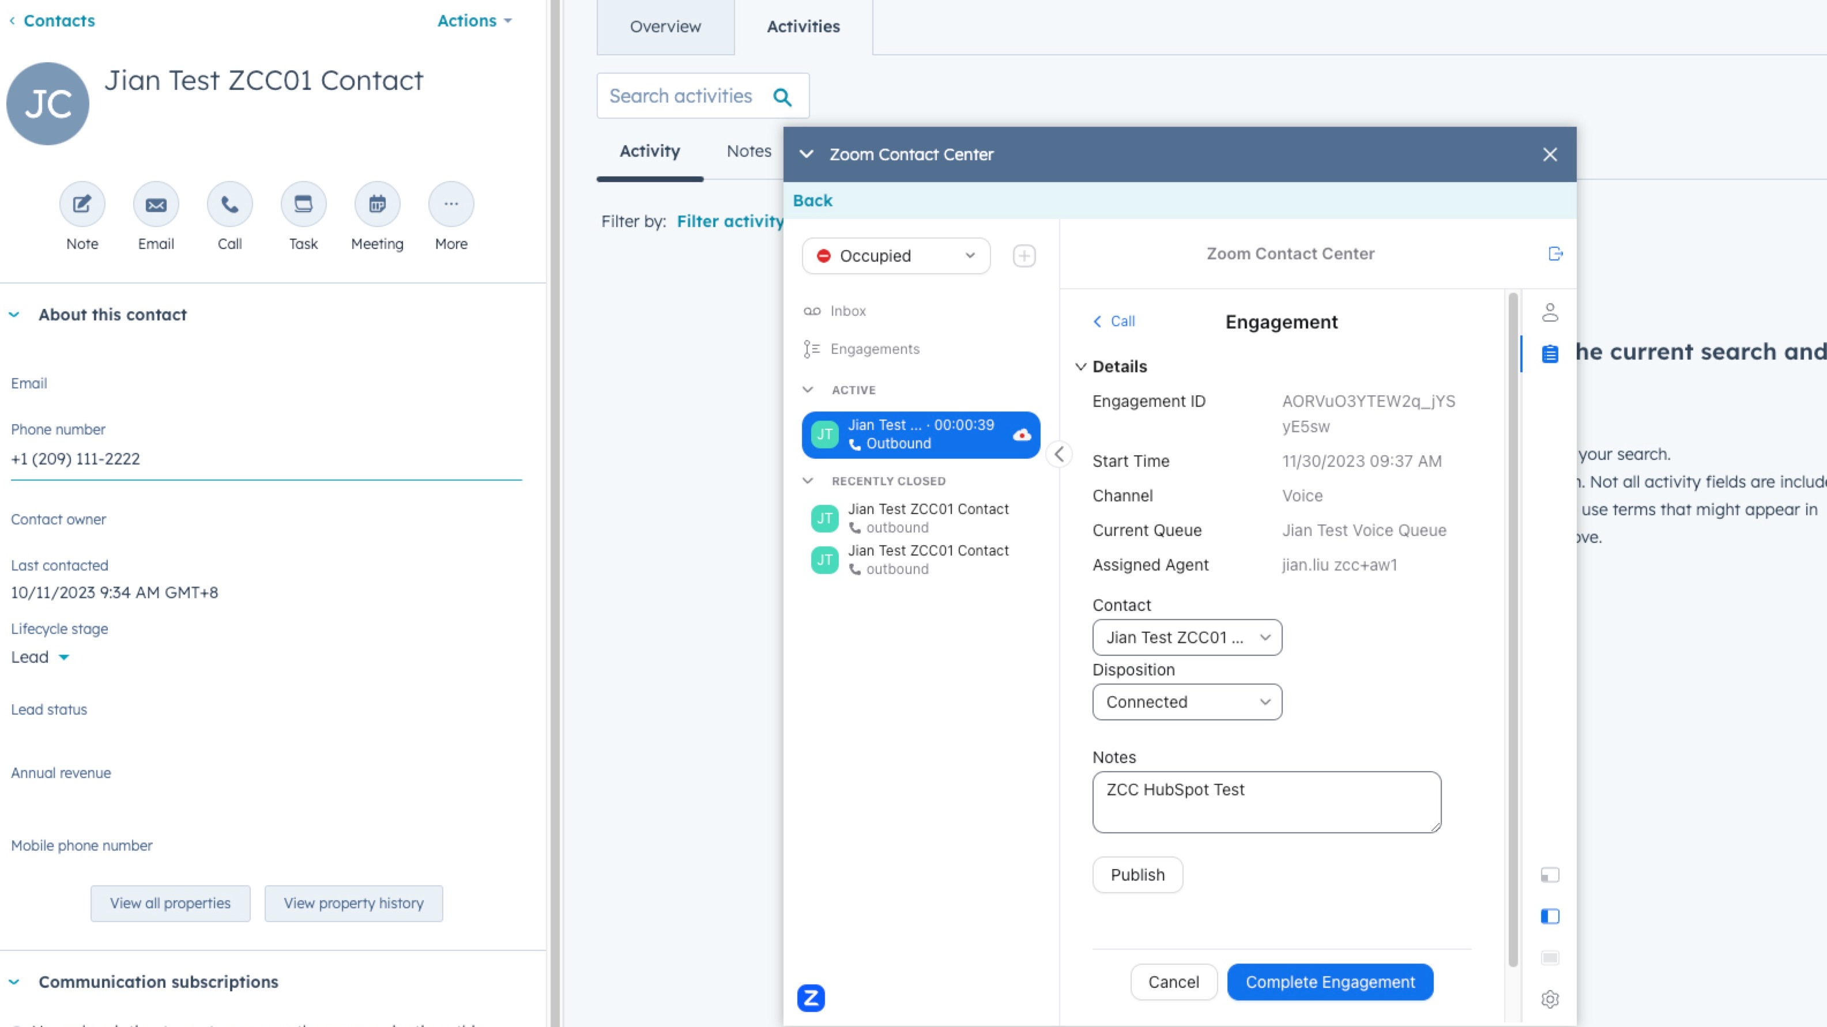Click the Publish button
1827x1027 pixels.
(1137, 875)
